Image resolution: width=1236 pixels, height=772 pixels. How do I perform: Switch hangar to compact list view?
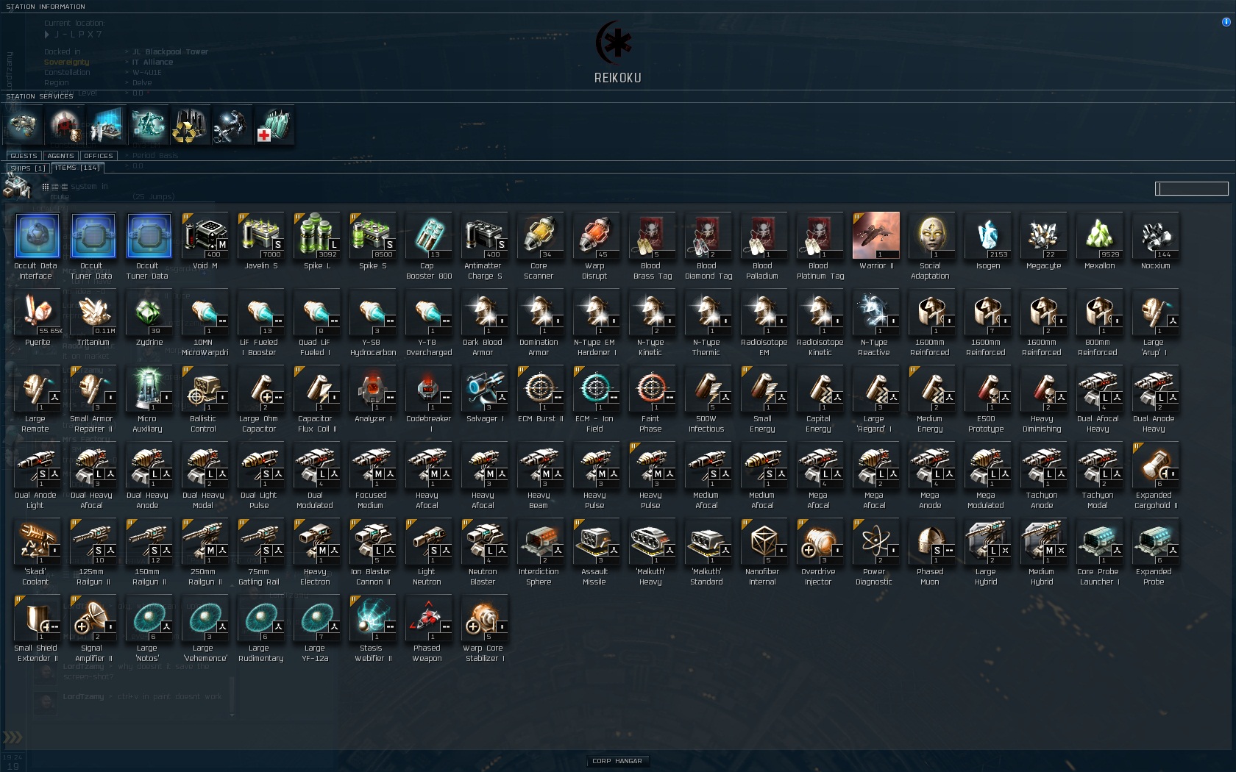65,187
